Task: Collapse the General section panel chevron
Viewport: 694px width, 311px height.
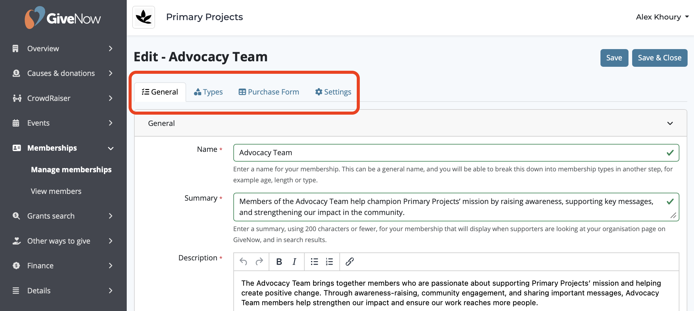Action: (x=670, y=123)
